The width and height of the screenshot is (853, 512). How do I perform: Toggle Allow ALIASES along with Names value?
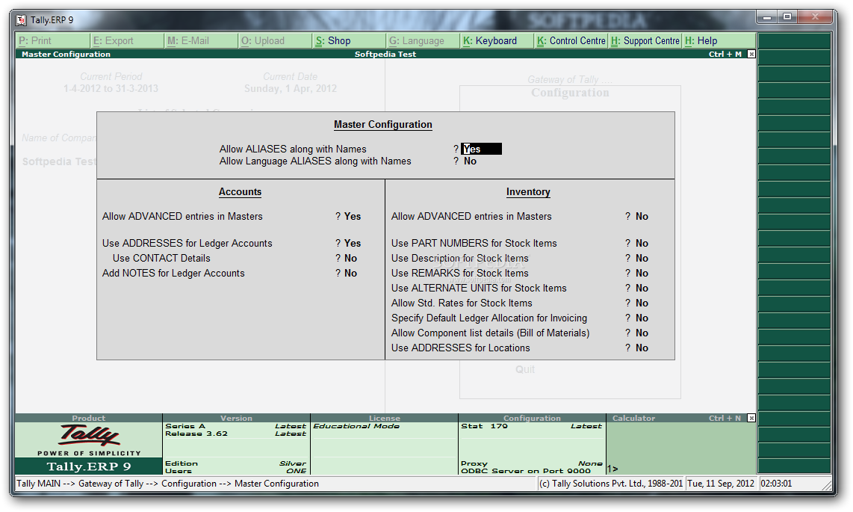tap(482, 149)
